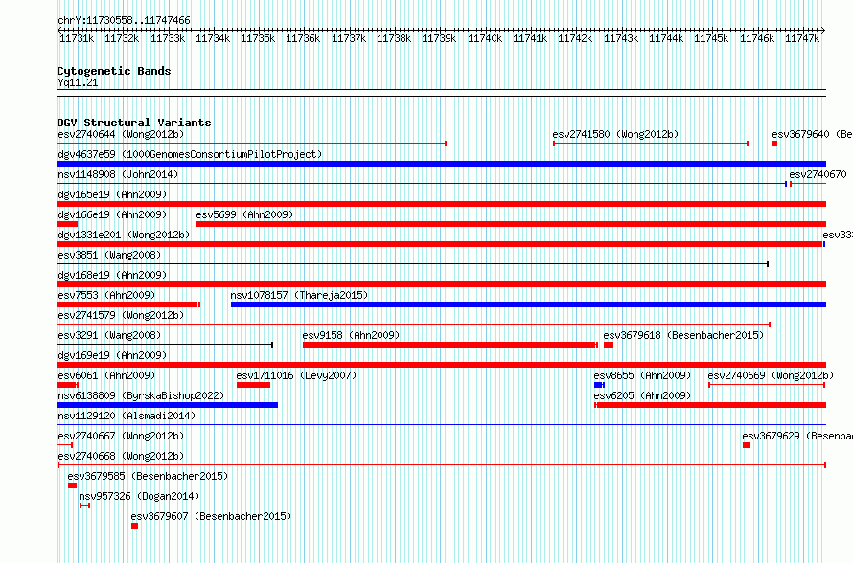Select the nsv957326 (Dogan2014) label
The image size is (853, 563).
coord(139,496)
